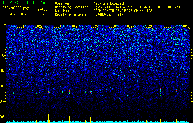Select the observer name Masayuki Kobayashi

(x=110, y=3)
